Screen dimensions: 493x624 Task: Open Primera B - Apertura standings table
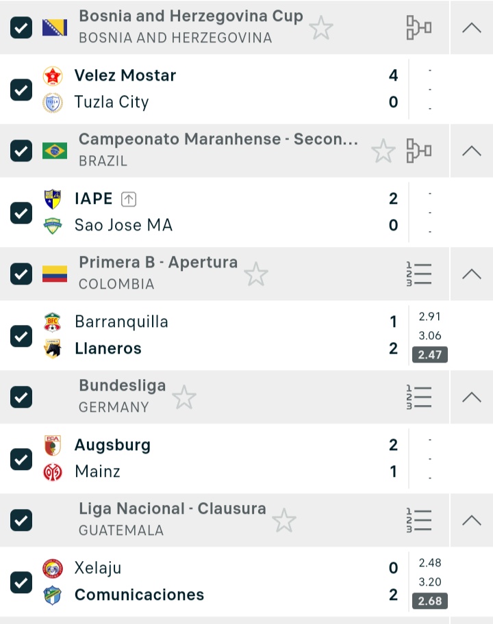coord(418,274)
